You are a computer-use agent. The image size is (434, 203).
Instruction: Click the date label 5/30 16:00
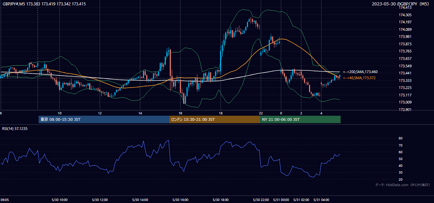tap(180, 200)
